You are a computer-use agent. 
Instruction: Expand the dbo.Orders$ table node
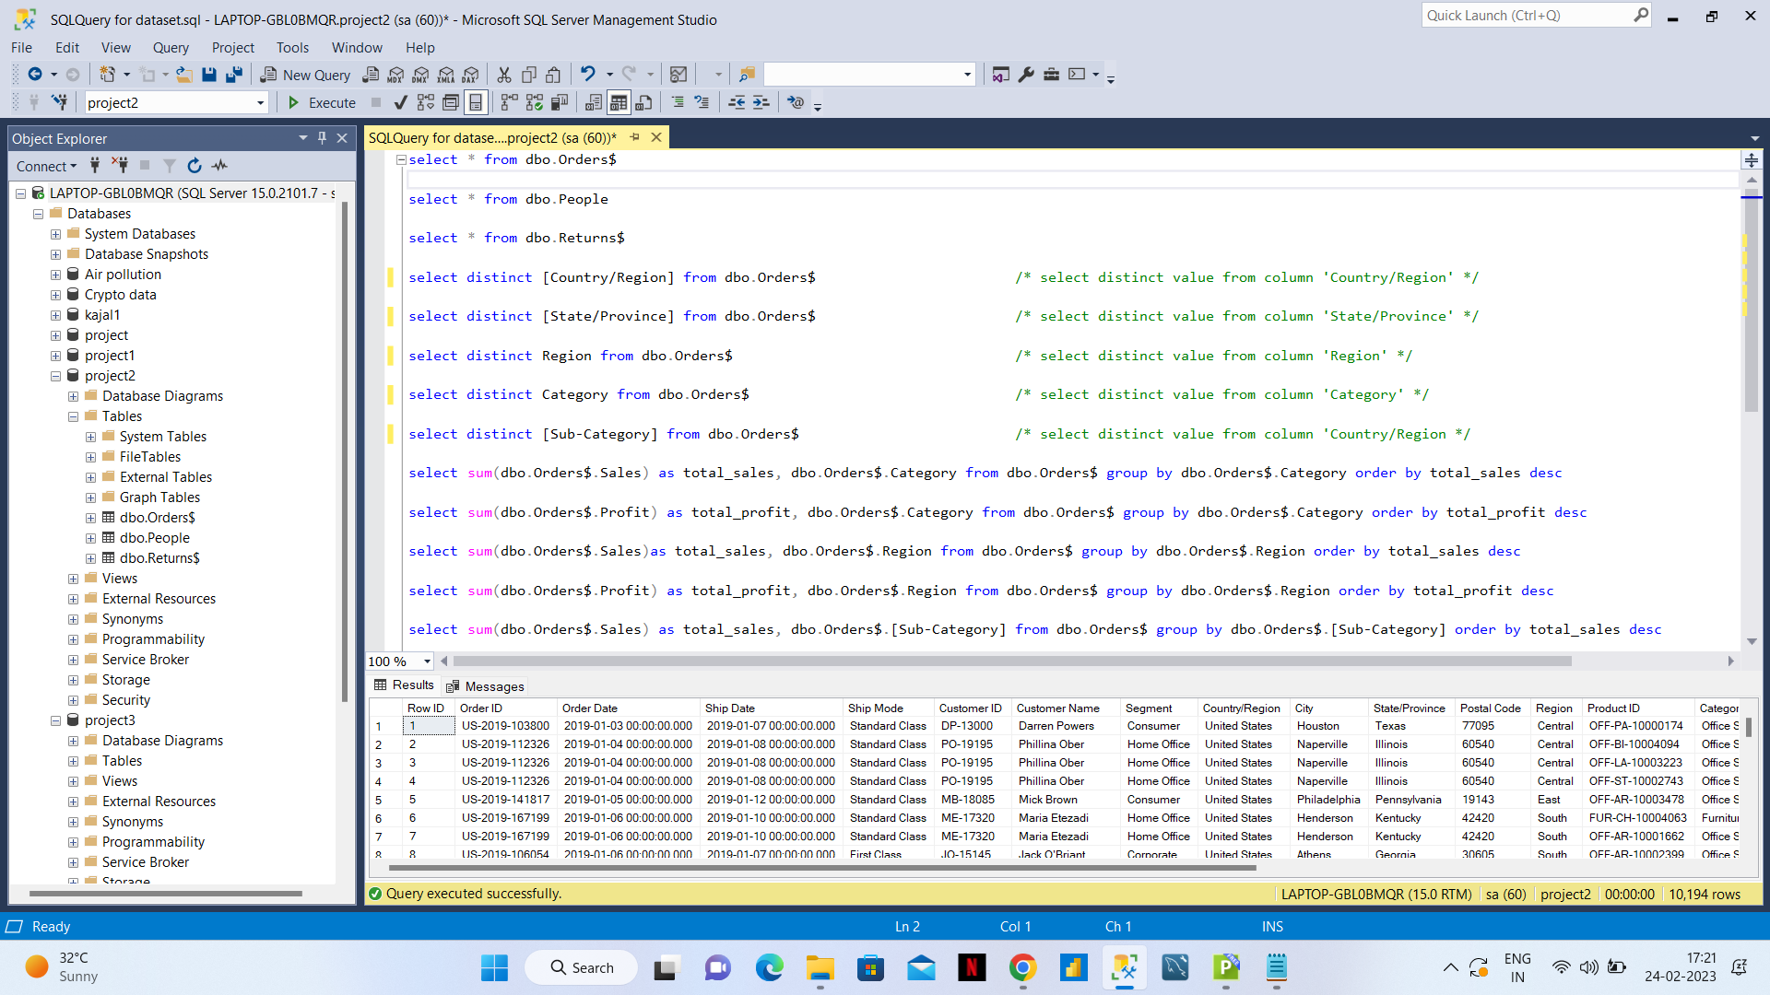[90, 518]
